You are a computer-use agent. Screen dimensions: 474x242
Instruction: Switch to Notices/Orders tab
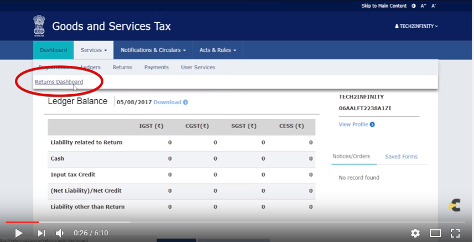(x=351, y=156)
